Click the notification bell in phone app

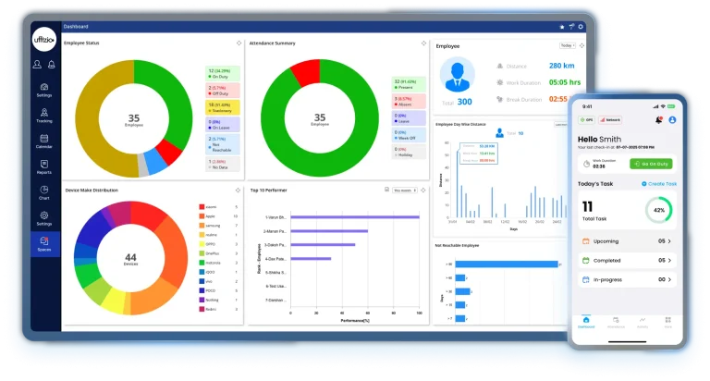click(658, 119)
